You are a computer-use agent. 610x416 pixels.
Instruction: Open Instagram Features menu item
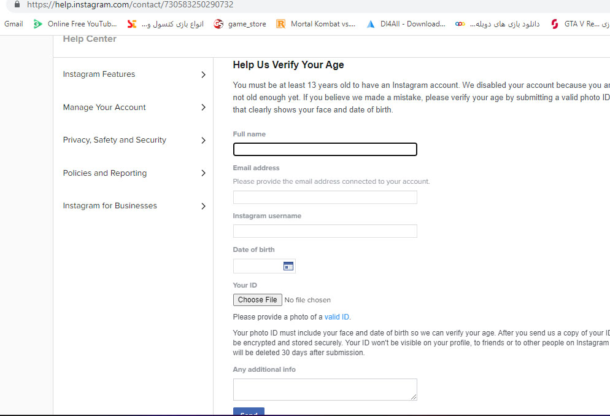[99, 74]
